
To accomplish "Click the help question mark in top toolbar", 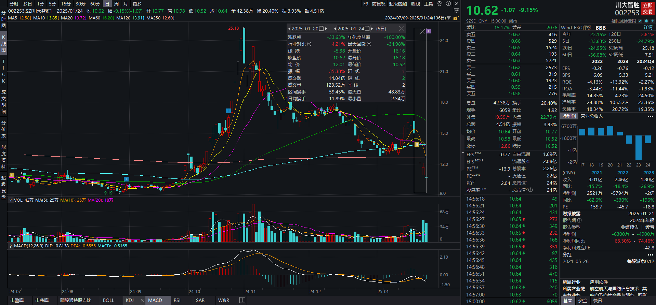I will click(x=448, y=4).
